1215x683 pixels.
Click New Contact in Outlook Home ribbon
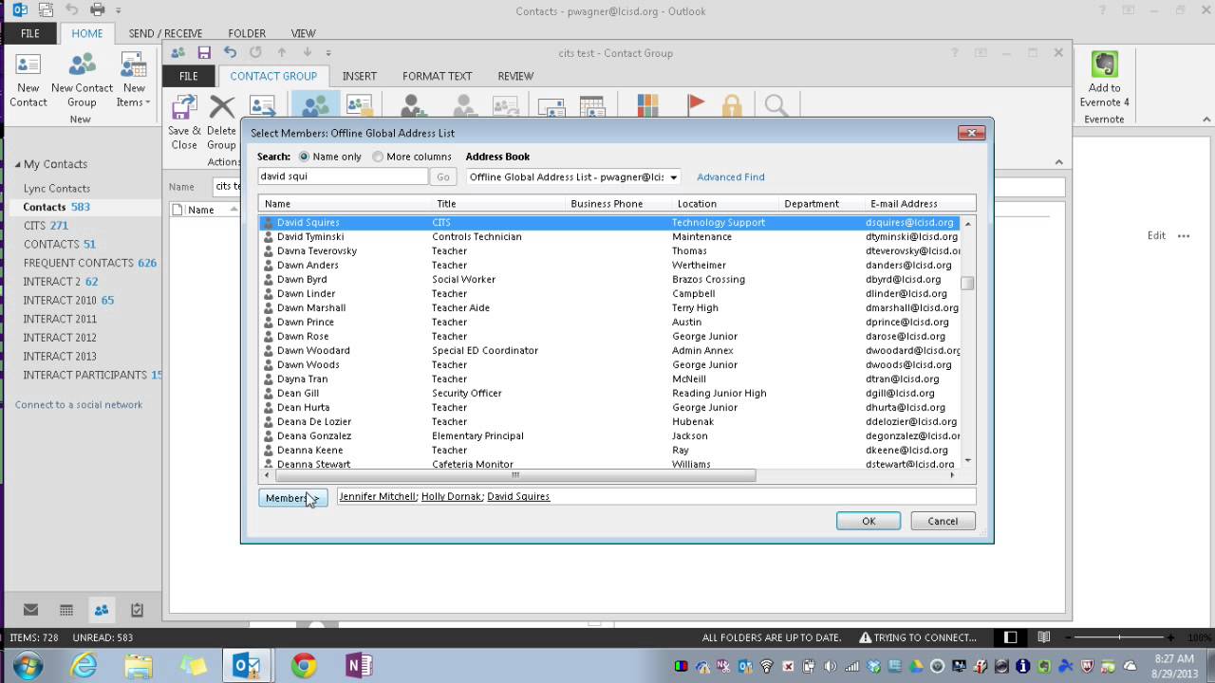[x=28, y=80]
